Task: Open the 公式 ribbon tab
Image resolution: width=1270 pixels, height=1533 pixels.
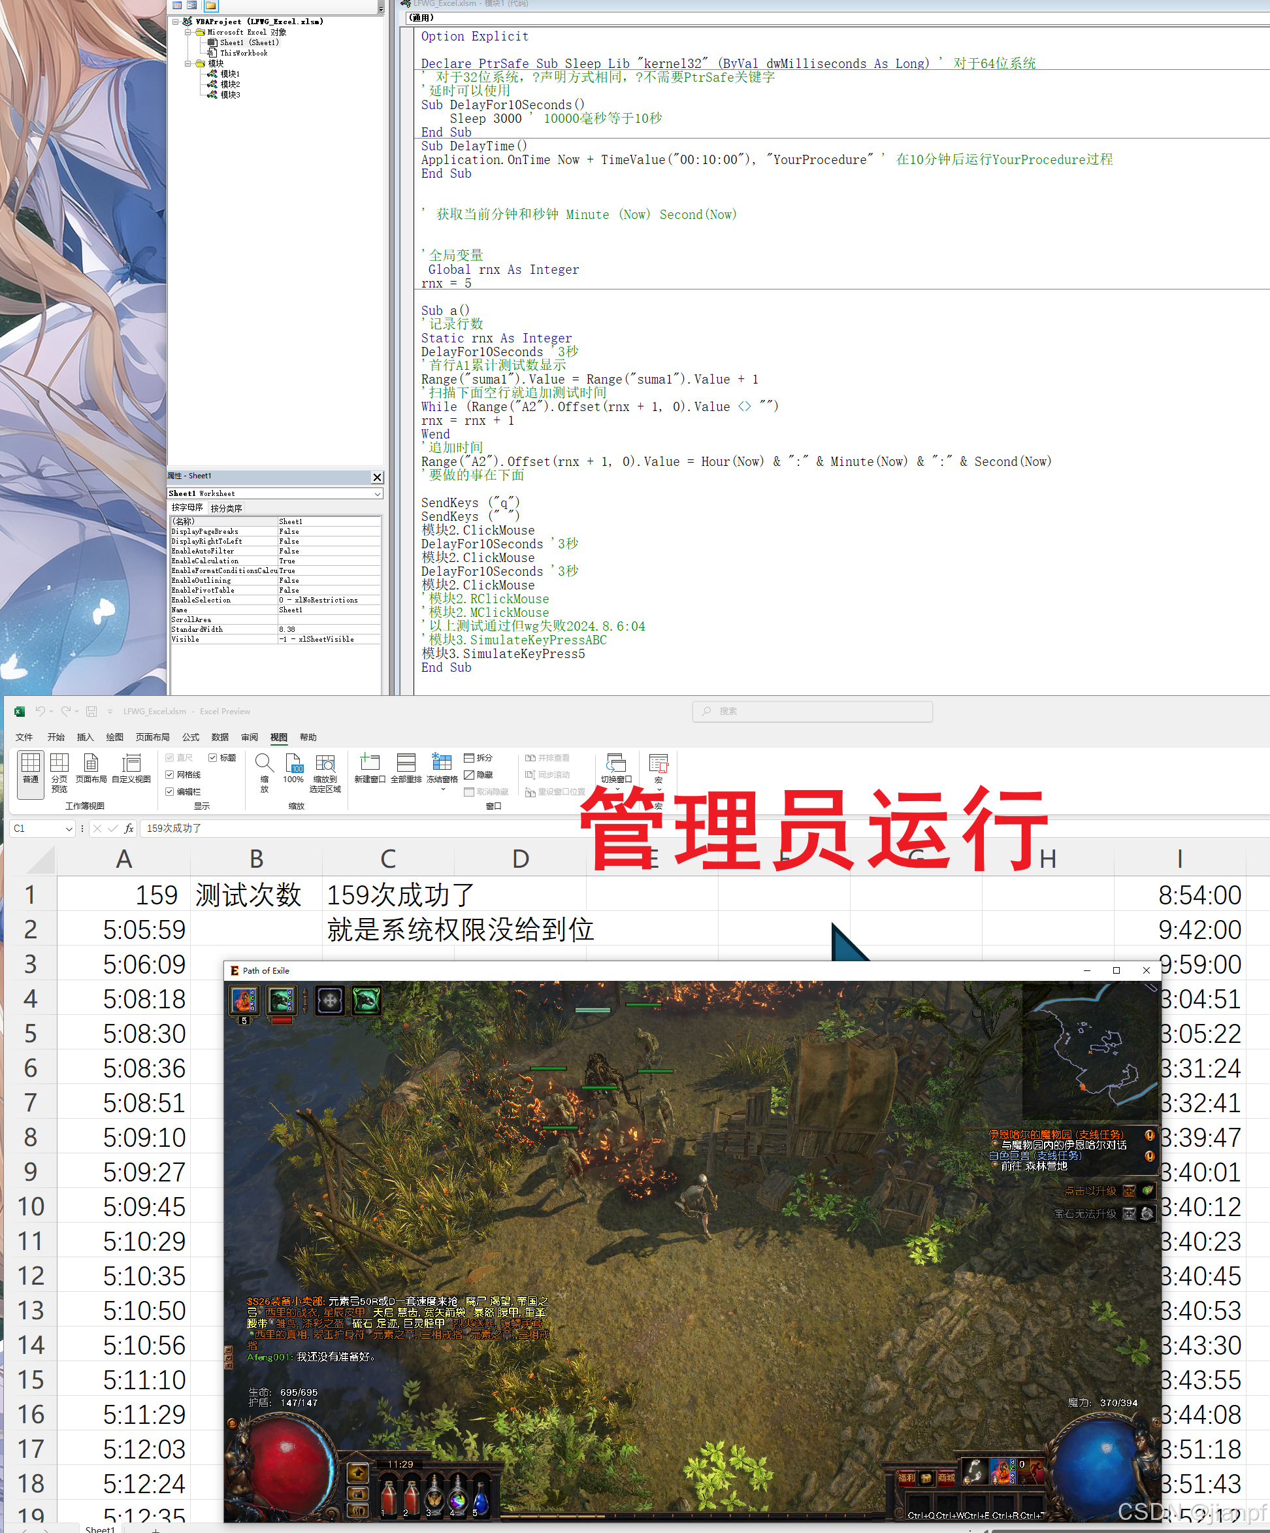Action: click(x=191, y=737)
